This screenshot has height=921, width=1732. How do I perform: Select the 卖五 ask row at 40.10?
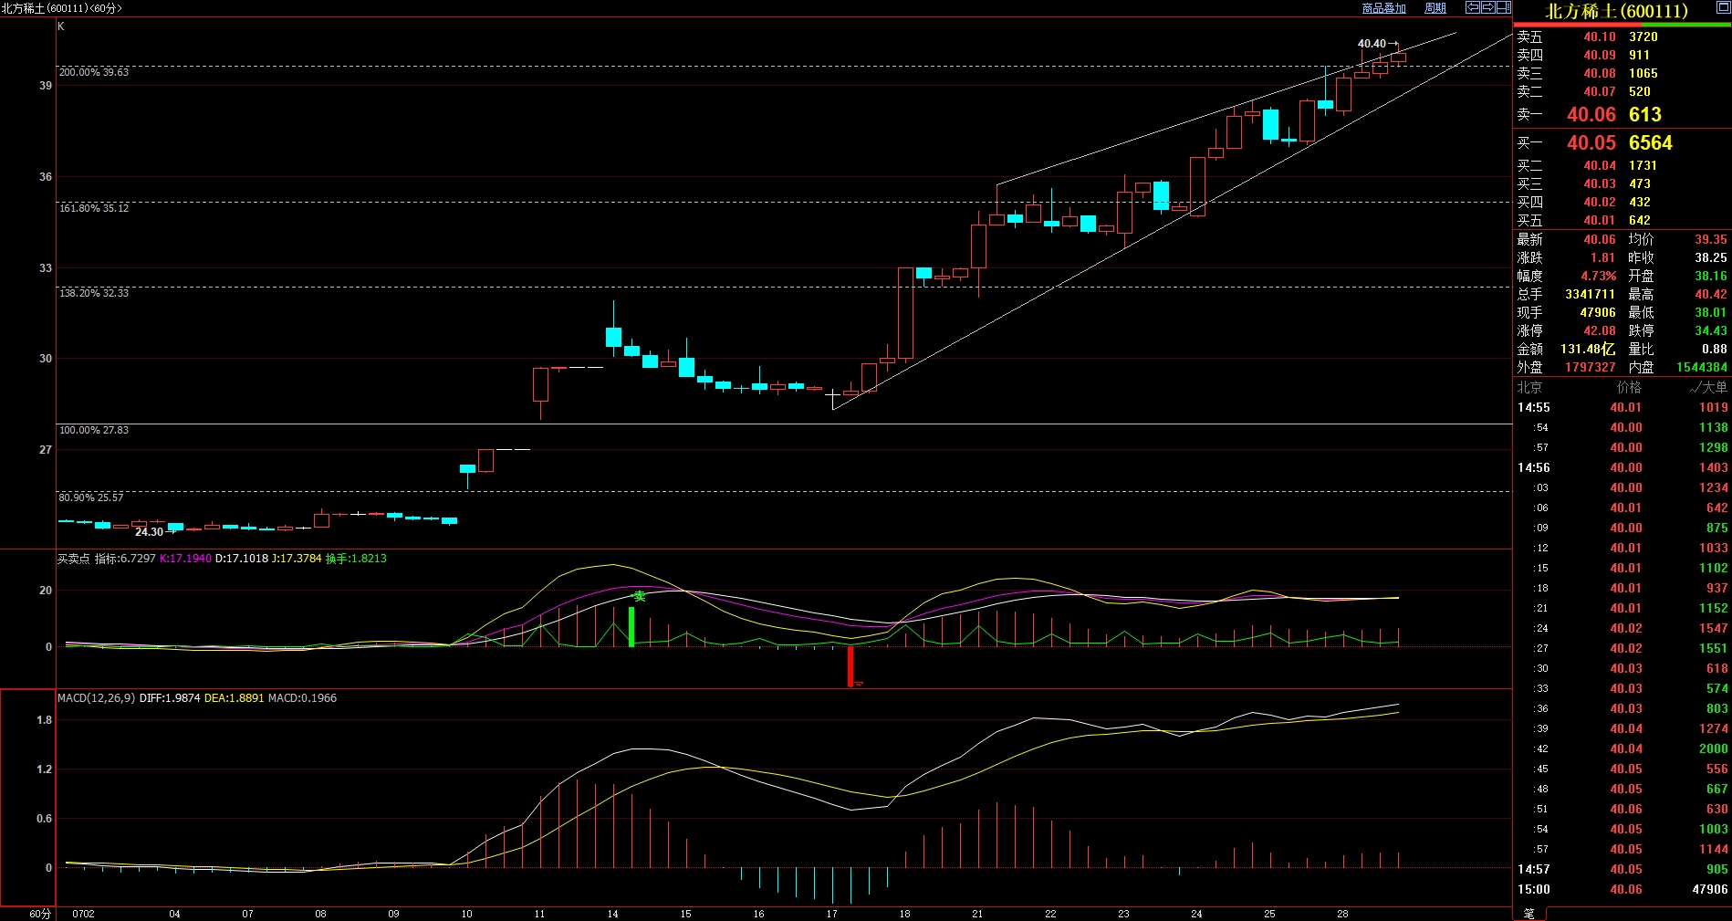pyautogui.click(x=1622, y=37)
